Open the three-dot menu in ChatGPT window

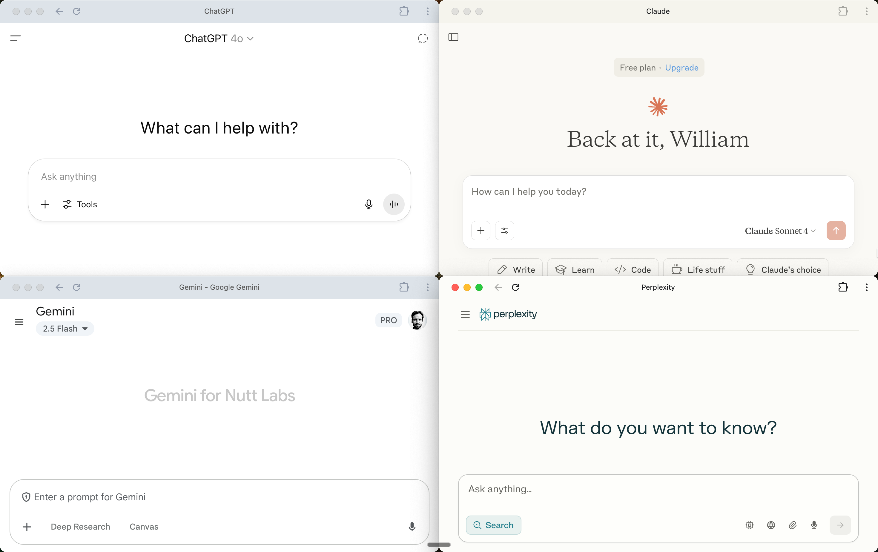[427, 11]
